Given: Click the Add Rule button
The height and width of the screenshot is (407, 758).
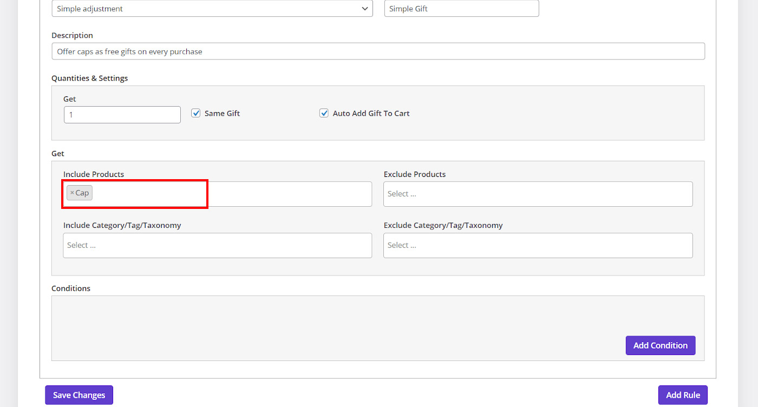Looking at the screenshot, I should pos(683,395).
